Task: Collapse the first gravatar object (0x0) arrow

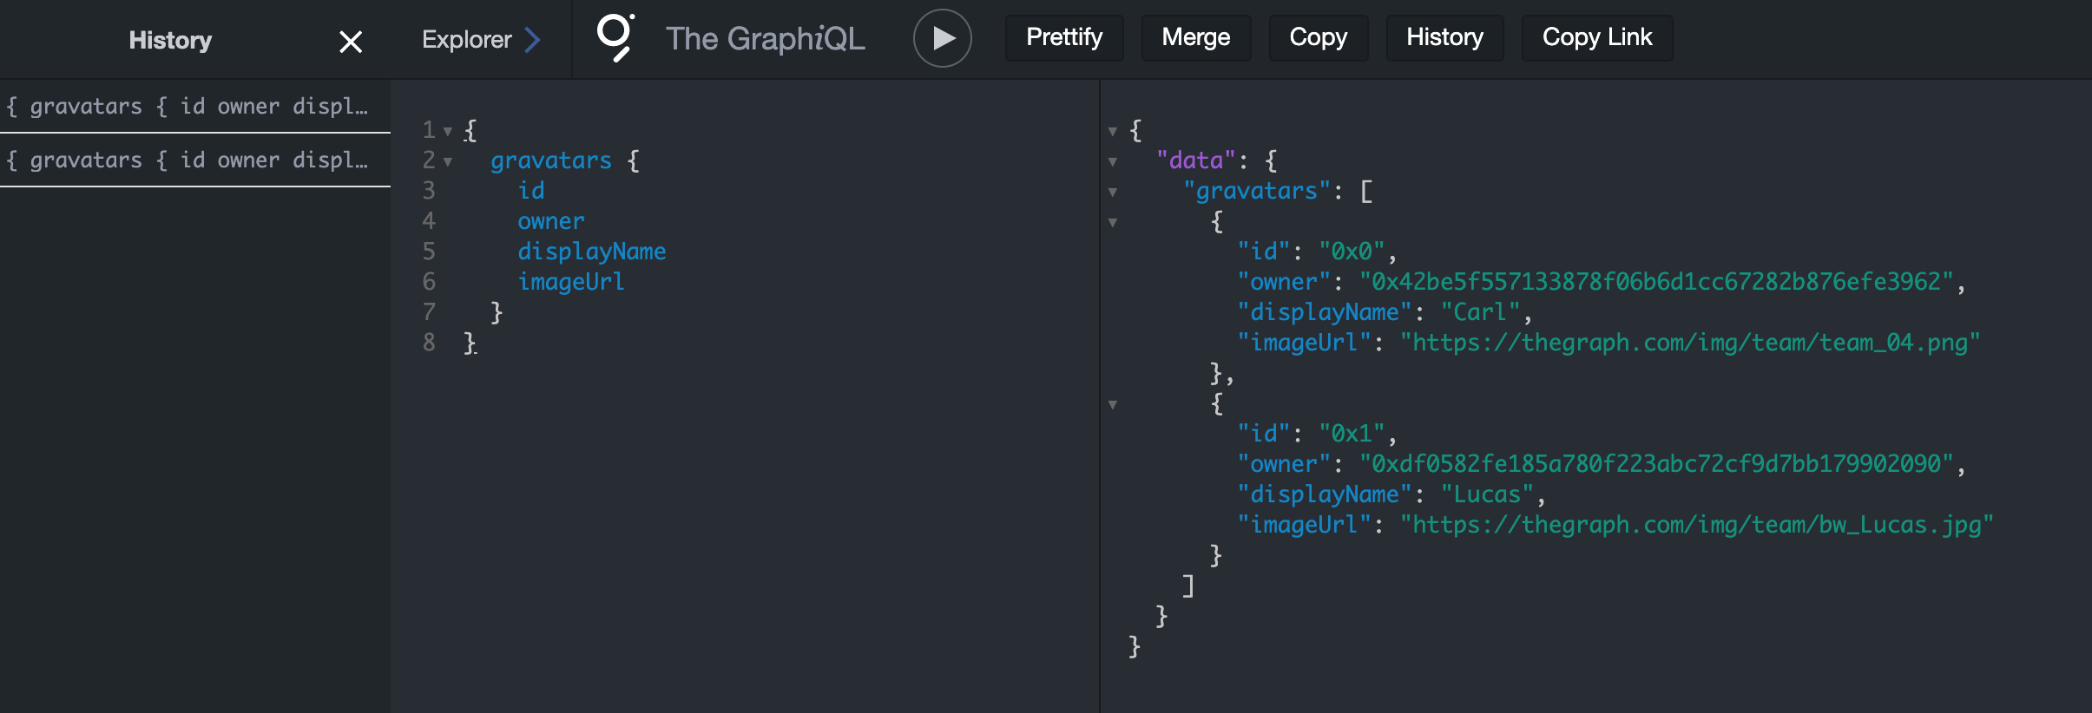Action: pyautogui.click(x=1113, y=223)
